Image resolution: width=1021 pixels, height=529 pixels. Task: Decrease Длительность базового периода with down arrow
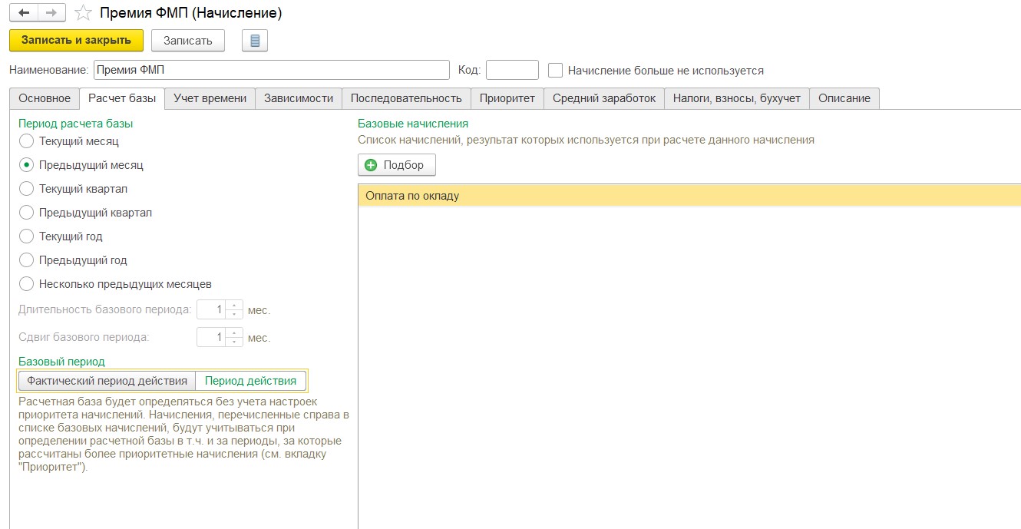click(x=235, y=315)
